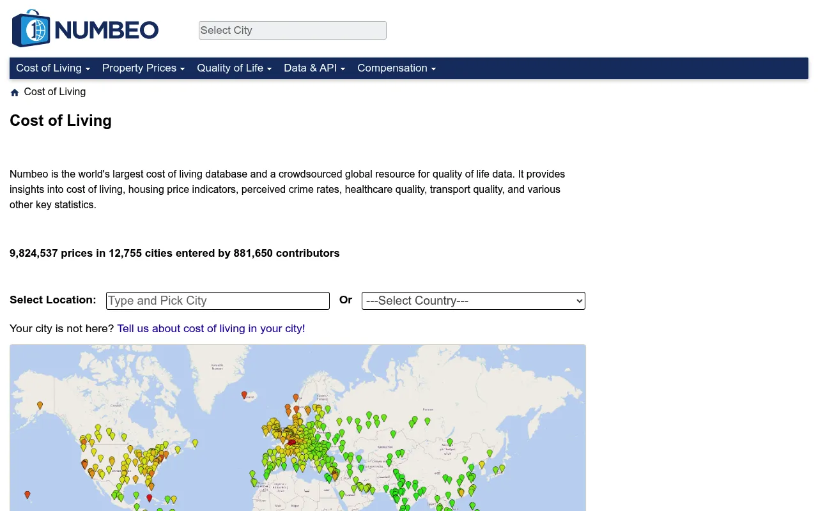The width and height of the screenshot is (818, 511).
Task: Click the Cost of Living breadcrumb link
Action: [55, 92]
